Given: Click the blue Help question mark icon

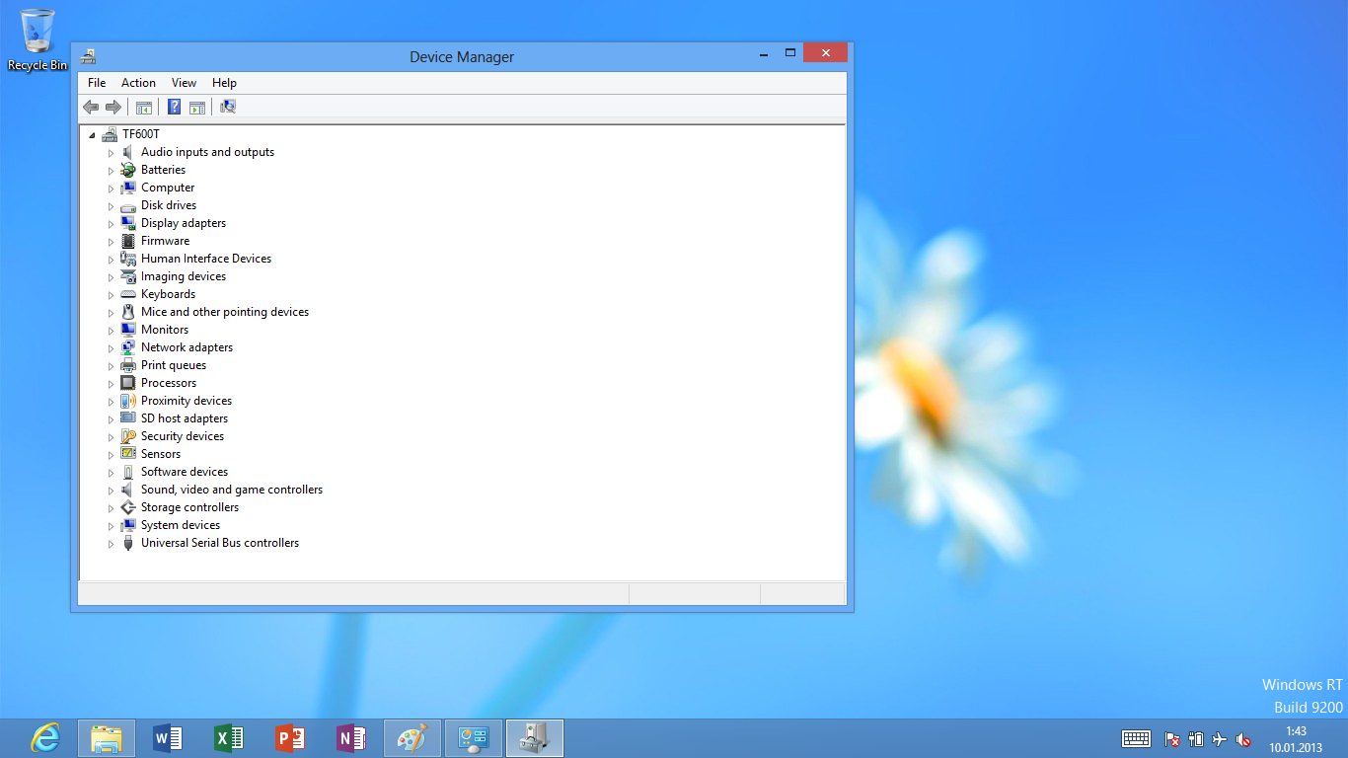Looking at the screenshot, I should (174, 107).
